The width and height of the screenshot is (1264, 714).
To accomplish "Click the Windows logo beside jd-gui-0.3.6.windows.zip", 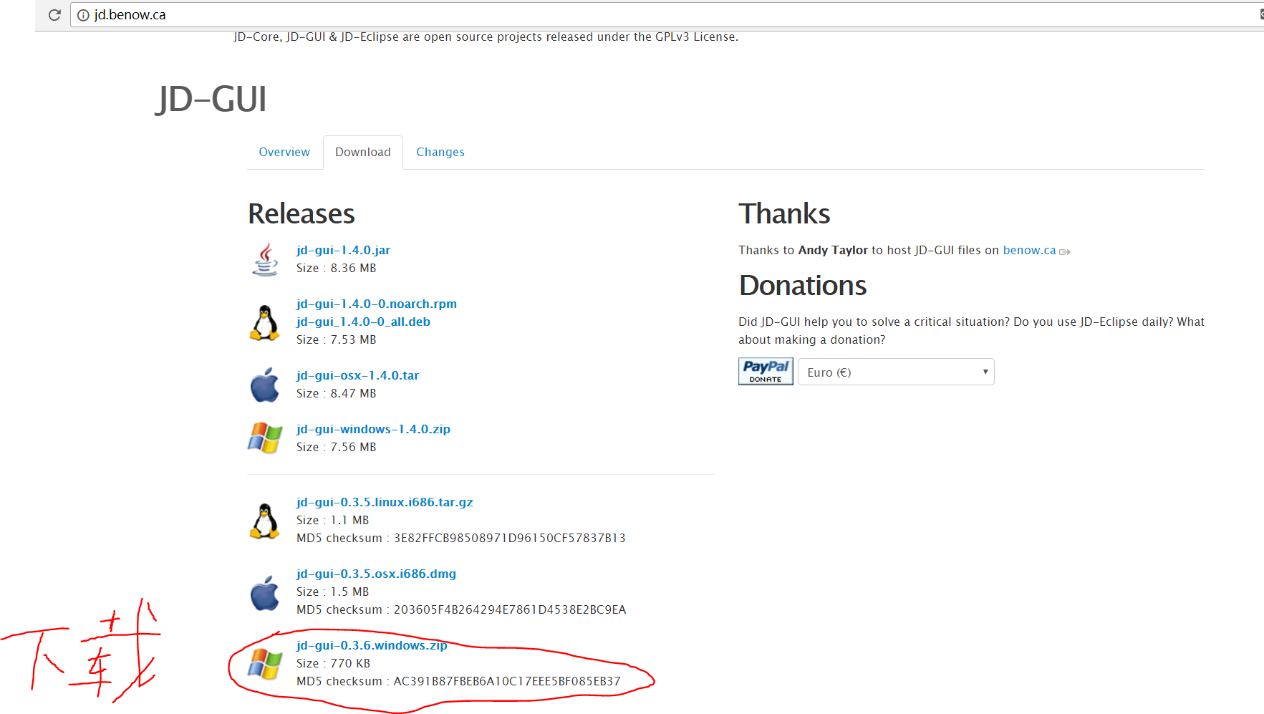I will 265,664.
